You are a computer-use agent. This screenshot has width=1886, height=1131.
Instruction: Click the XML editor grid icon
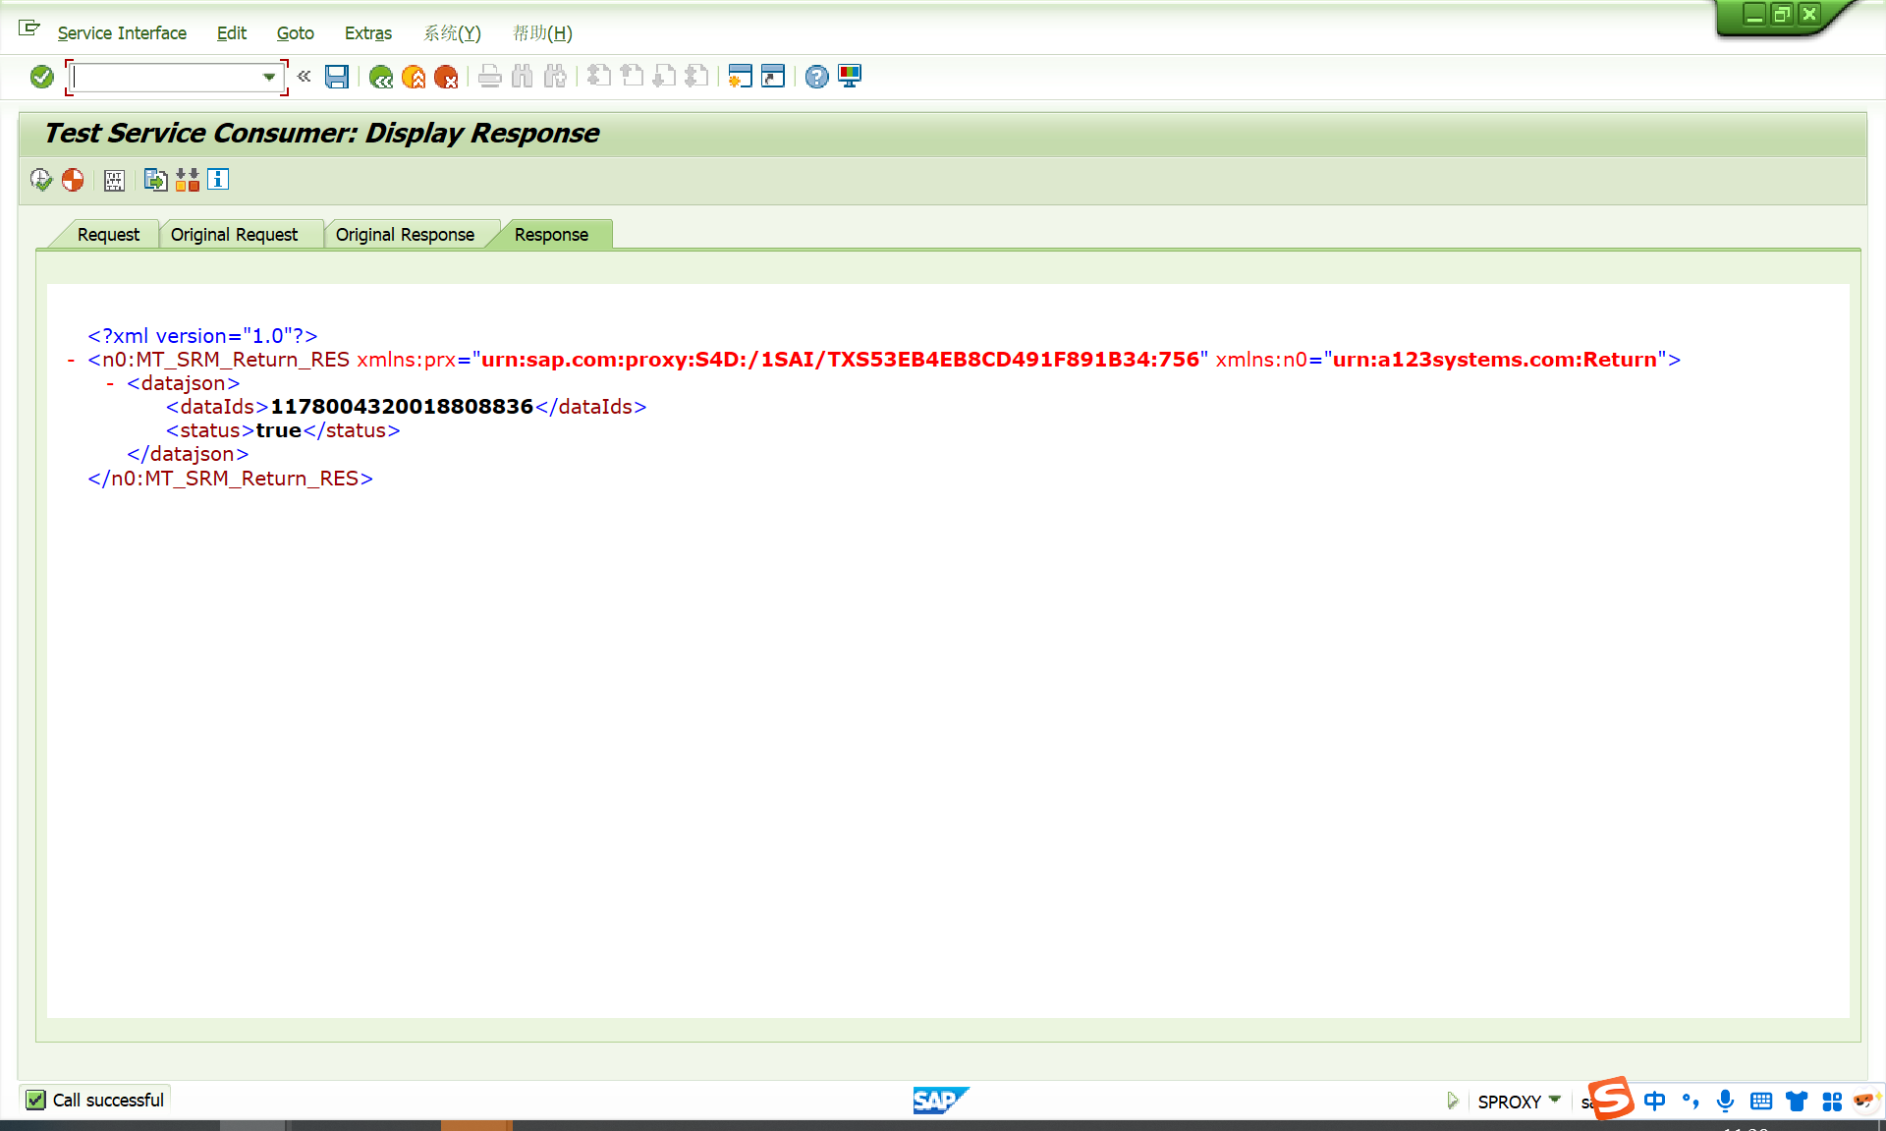coord(114,180)
